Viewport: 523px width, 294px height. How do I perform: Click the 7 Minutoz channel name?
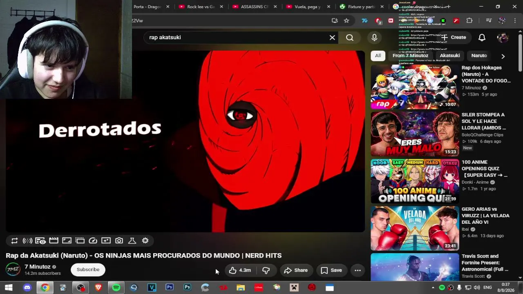click(x=38, y=267)
